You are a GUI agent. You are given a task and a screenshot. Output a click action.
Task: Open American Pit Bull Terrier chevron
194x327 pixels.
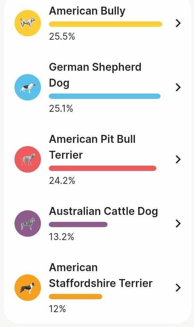178,160
